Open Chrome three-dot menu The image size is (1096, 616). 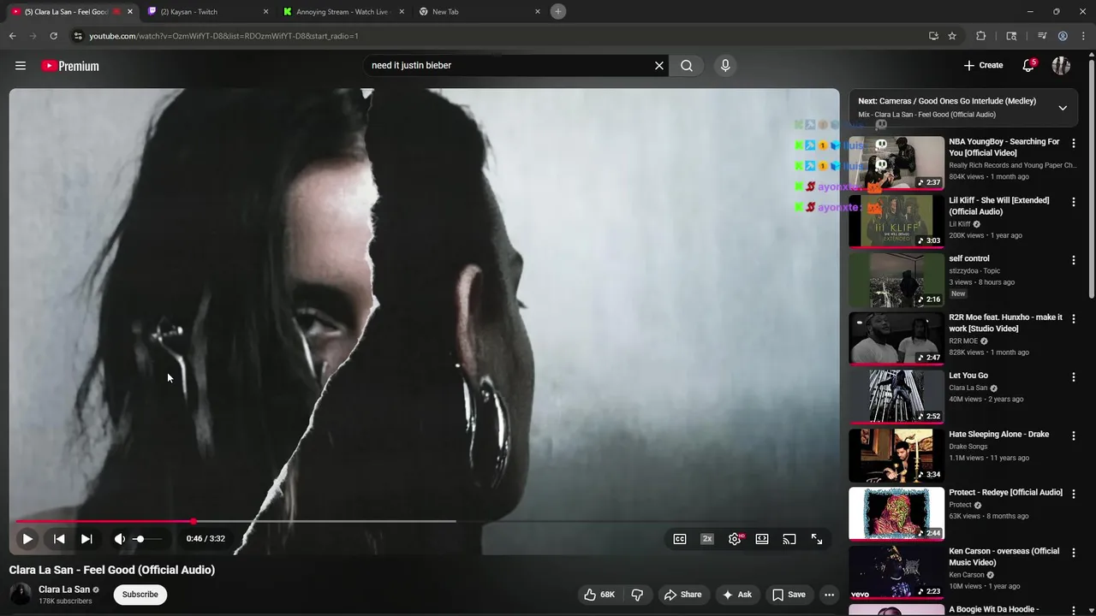pos(1083,36)
